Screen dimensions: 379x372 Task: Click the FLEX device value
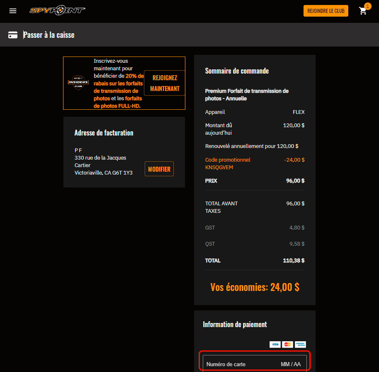[x=299, y=112]
